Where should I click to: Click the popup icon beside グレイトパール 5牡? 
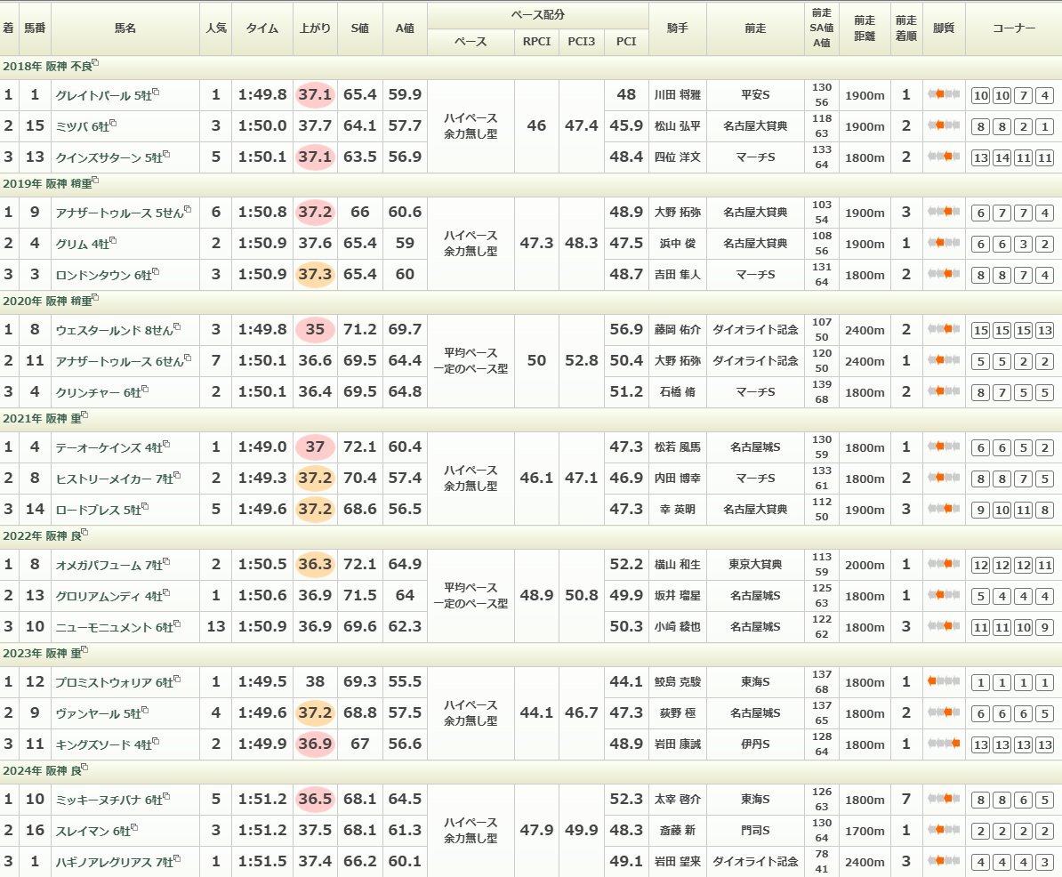(x=166, y=92)
